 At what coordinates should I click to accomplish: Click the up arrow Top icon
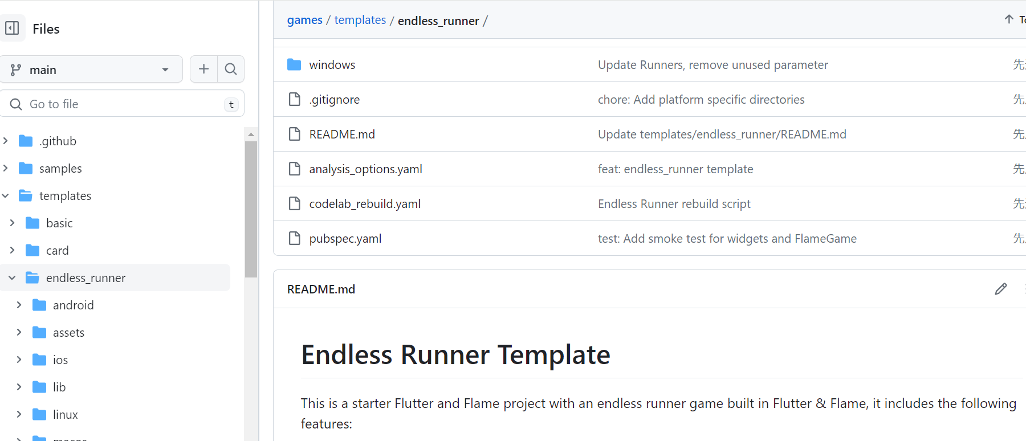tap(1009, 19)
